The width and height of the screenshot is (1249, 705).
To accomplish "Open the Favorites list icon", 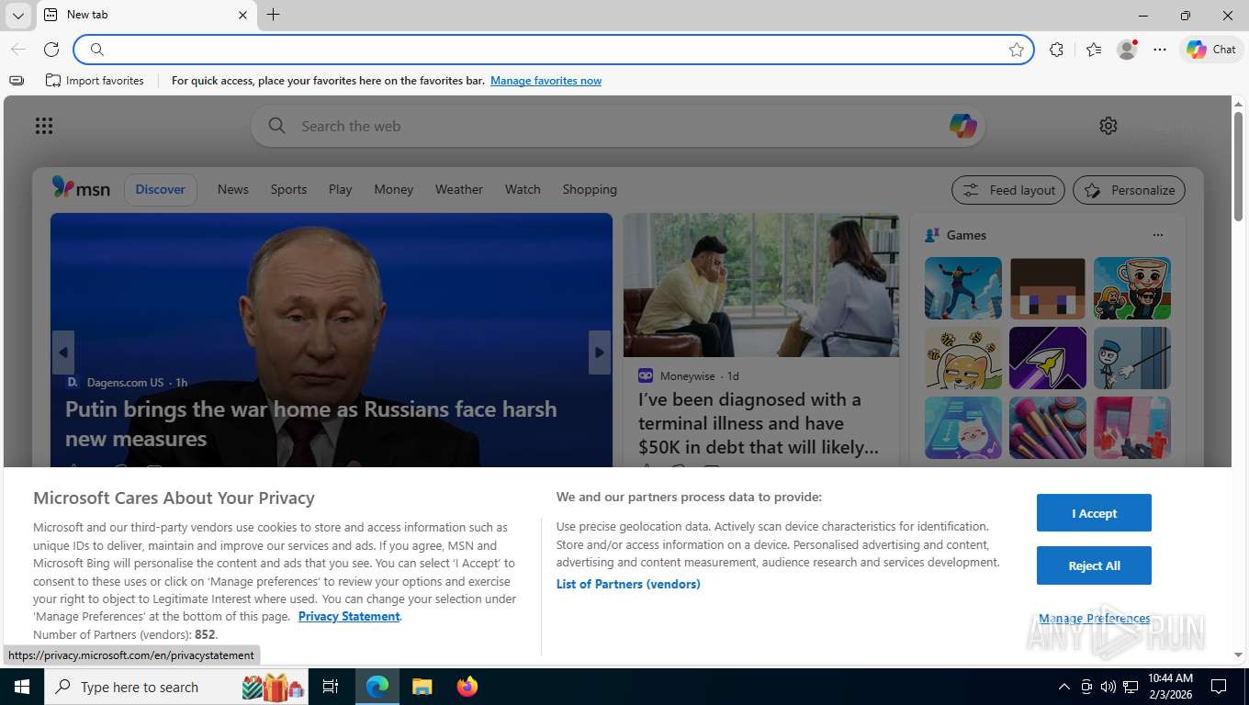I will coord(1093,50).
